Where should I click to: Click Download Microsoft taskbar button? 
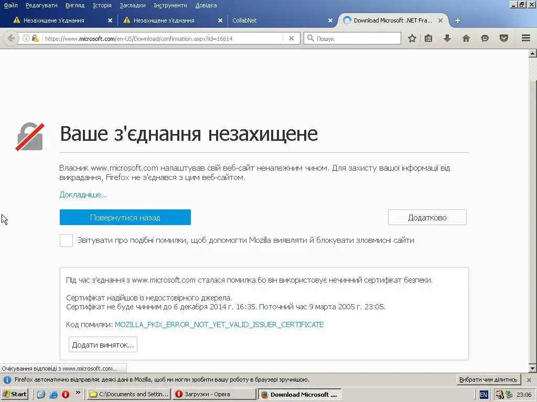pyautogui.click(x=299, y=394)
